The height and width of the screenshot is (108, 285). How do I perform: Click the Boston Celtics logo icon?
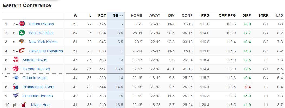coord(22,33)
